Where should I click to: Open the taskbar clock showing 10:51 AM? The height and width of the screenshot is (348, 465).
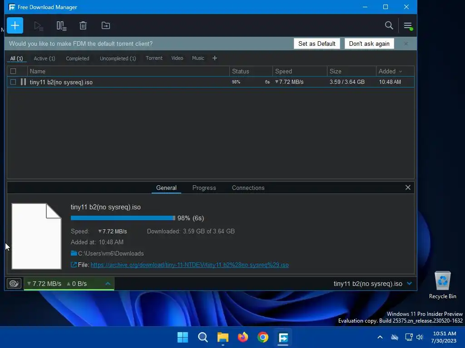[x=444, y=337]
